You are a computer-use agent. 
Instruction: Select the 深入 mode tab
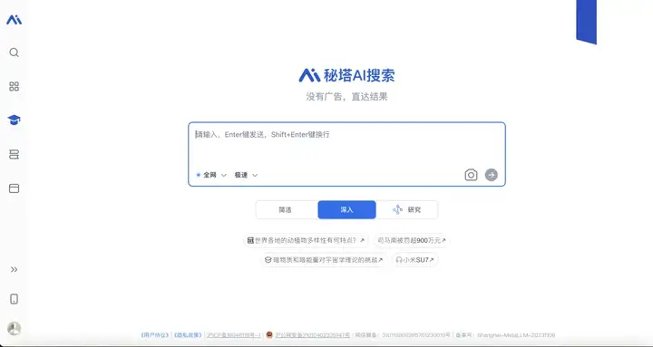pos(346,209)
